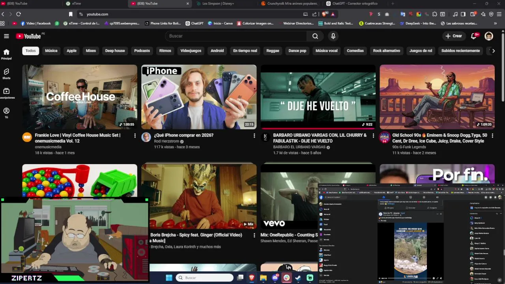The image size is (505, 284).
Task: Select the Videojuegos chip
Action: [x=191, y=50]
